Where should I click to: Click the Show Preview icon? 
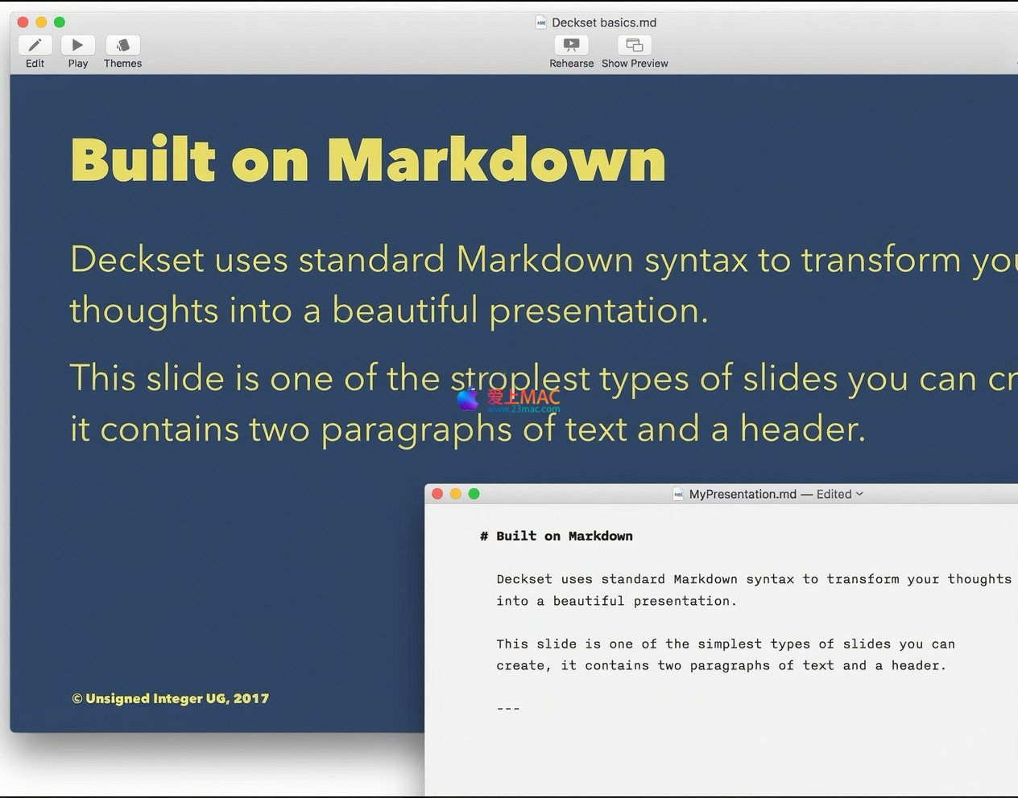click(x=634, y=45)
